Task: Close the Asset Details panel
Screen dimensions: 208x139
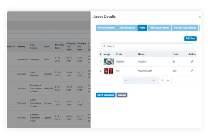Action: coord(200,17)
